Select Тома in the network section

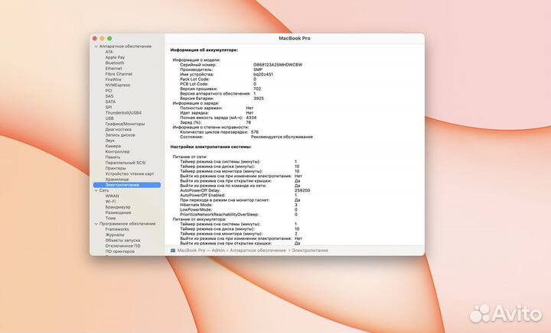coord(110,218)
